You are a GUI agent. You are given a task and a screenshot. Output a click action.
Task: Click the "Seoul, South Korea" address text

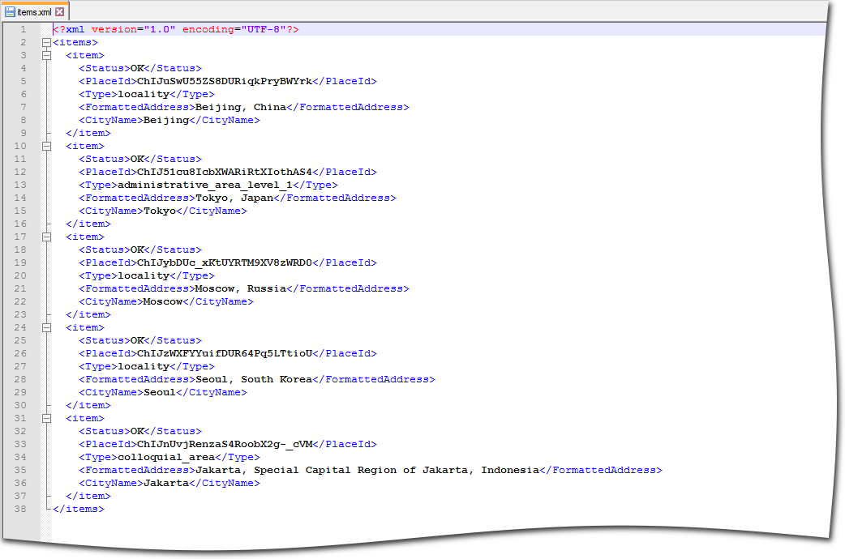[x=253, y=379]
